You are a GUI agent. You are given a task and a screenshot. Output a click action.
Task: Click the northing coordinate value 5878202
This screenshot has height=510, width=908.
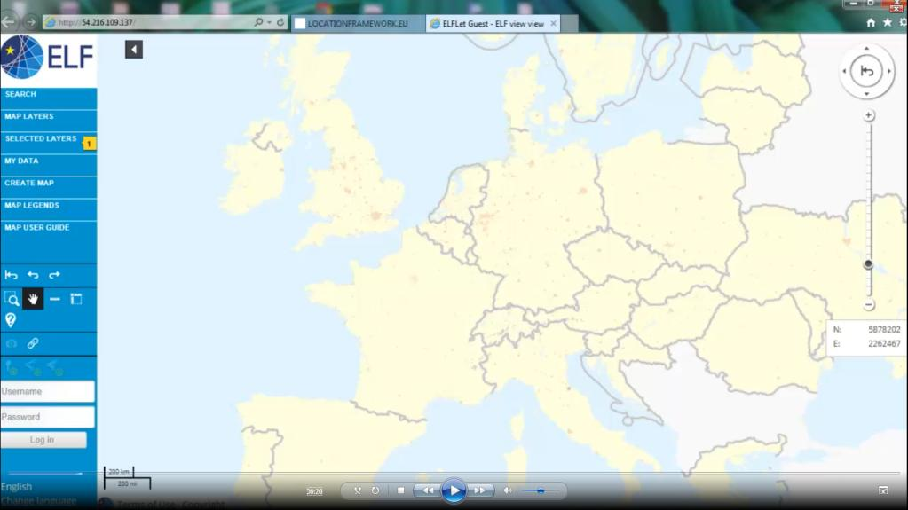click(x=884, y=329)
